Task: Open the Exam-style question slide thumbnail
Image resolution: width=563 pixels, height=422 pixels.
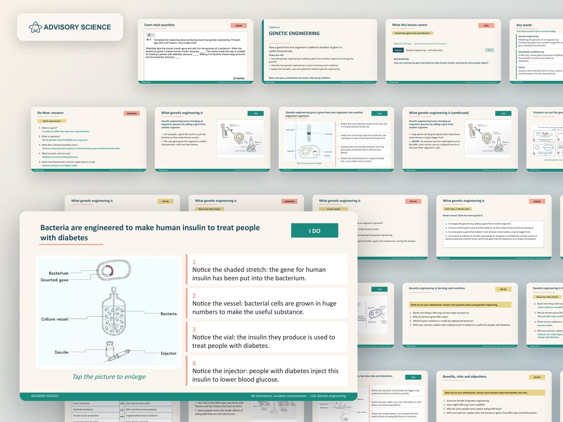Action: (196, 51)
